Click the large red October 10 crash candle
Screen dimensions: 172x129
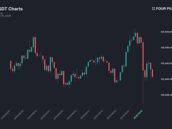(143, 56)
